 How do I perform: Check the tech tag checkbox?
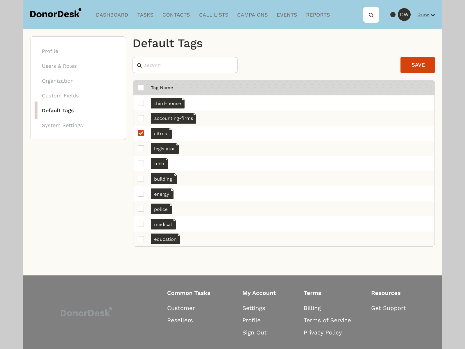(x=141, y=163)
